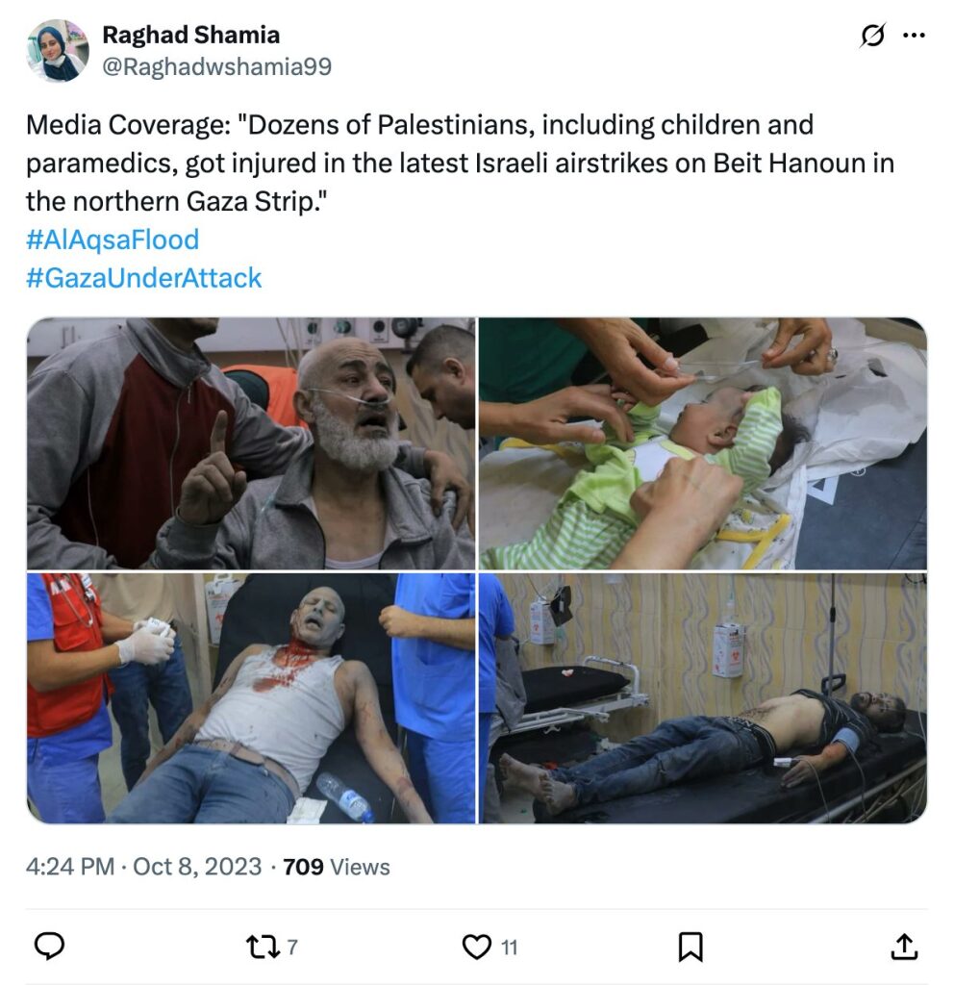Open the 4:24 PM Oct 8, 2023 timestamp
Image resolution: width=954 pixels, height=985 pixels.
pyautogui.click(x=144, y=867)
